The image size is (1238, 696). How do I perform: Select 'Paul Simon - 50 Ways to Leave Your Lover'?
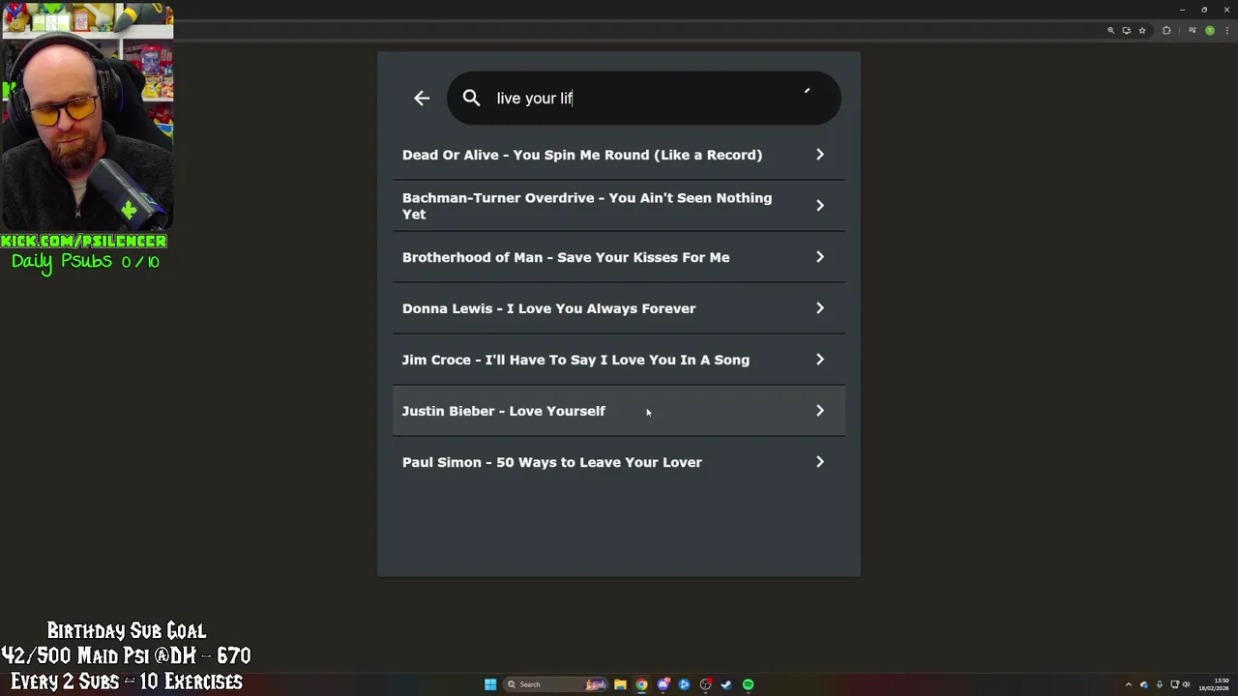(619, 462)
